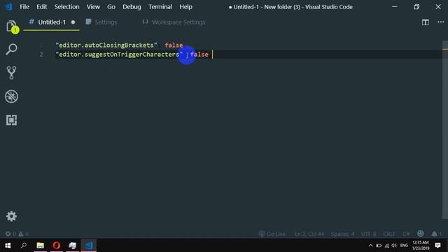
Task: Open the Help menu
Action: (x=185, y=7)
